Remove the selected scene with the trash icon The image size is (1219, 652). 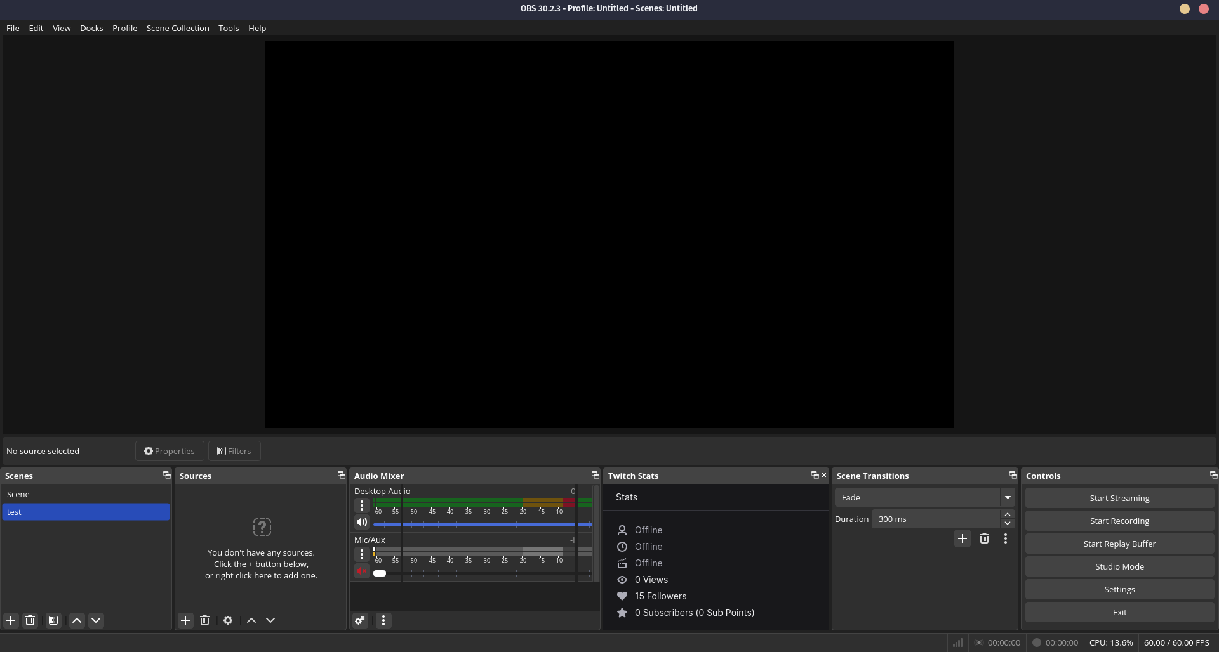pos(30,620)
